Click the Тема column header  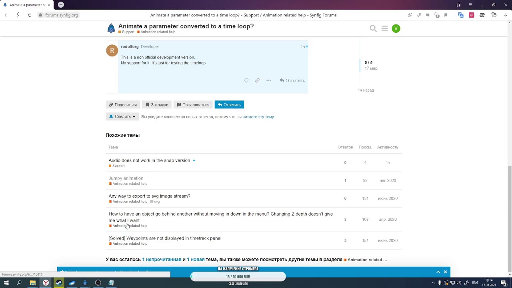[x=113, y=147]
